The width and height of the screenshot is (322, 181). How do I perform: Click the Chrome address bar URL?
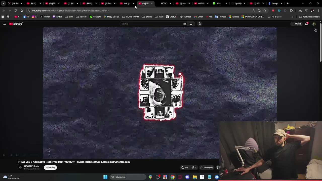click(70, 11)
